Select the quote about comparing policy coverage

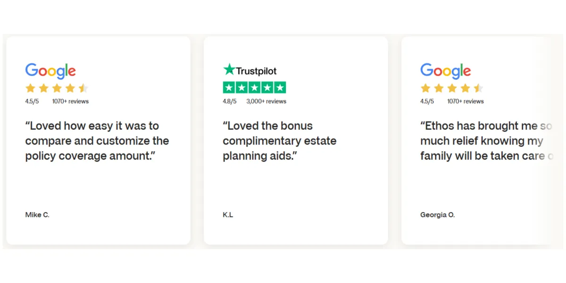97,141
